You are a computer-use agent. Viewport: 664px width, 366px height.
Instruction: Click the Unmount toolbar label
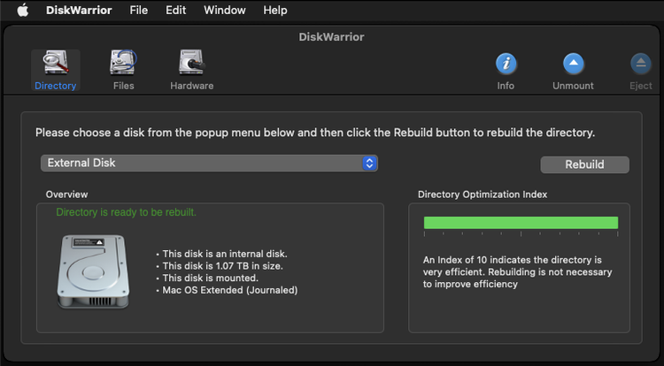[x=573, y=86]
